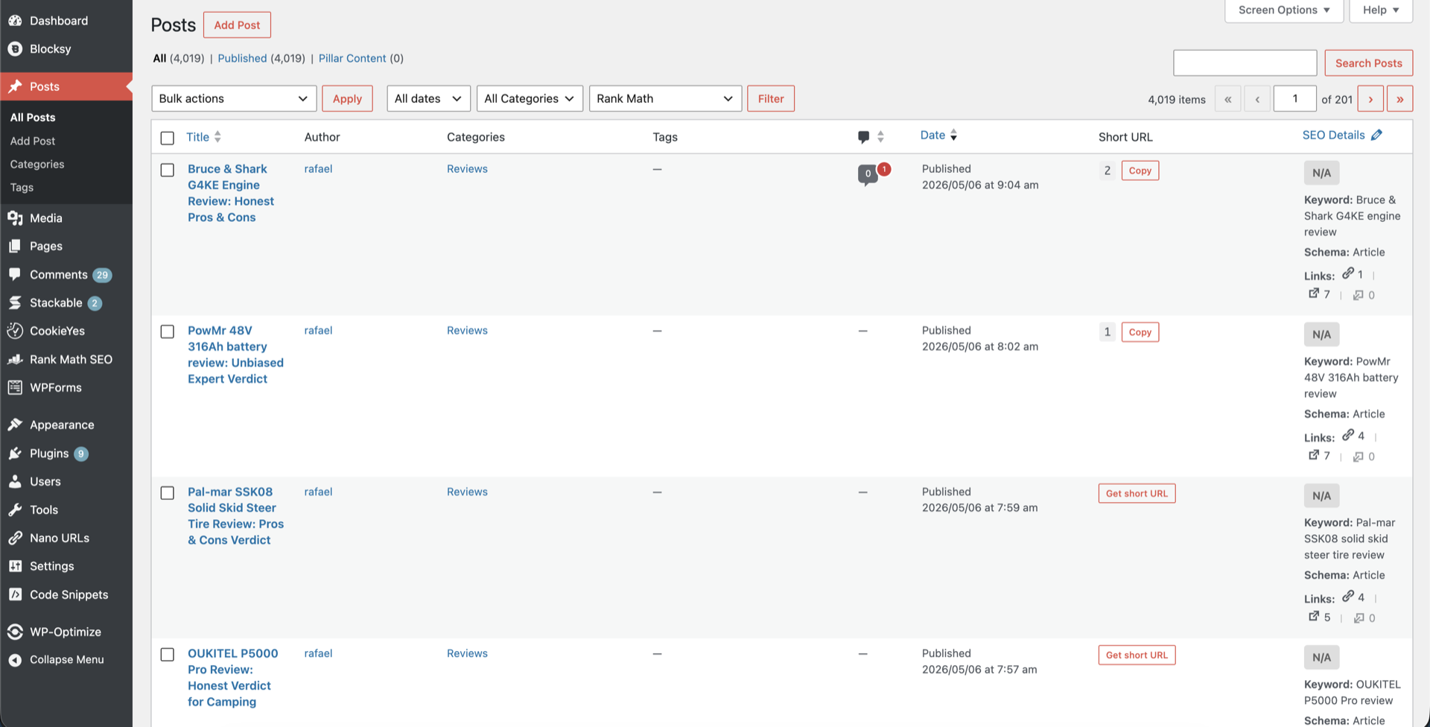Jump to last page double arrow

pos(1400,99)
